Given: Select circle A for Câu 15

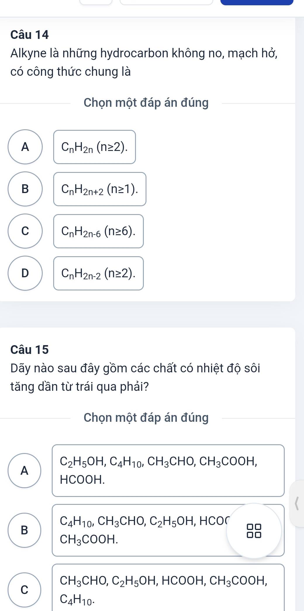Looking at the screenshot, I should pos(25,471).
